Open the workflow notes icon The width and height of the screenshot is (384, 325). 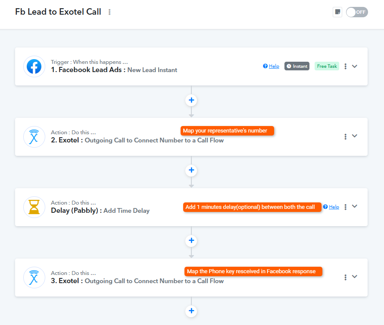click(x=337, y=12)
